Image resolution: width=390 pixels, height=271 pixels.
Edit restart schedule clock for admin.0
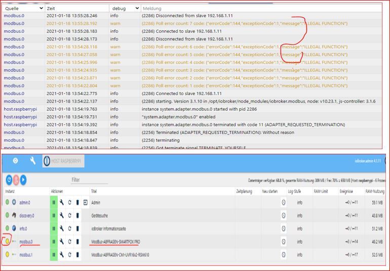pos(284,202)
